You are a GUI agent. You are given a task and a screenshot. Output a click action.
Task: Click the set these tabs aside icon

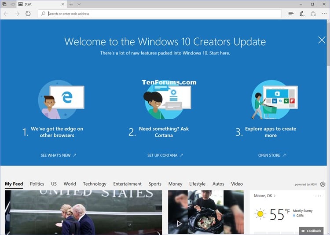pyautogui.click(x=13, y=4)
